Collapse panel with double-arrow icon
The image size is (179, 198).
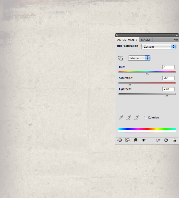tap(177, 35)
